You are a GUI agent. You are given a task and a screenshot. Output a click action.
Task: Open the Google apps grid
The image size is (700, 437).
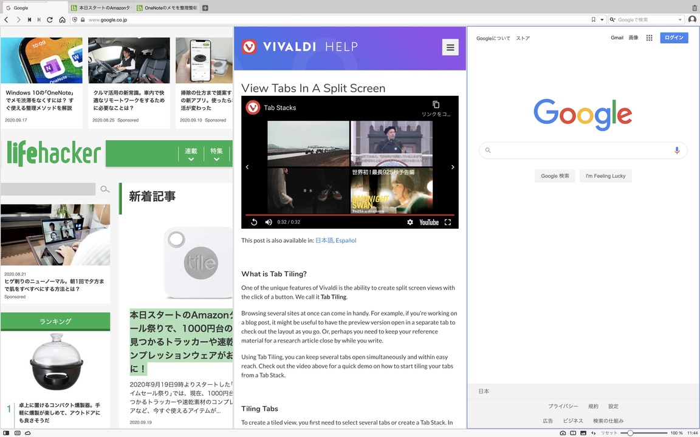click(649, 38)
